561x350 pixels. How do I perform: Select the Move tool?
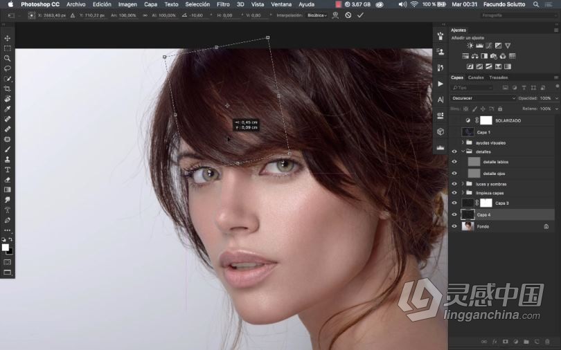point(7,38)
